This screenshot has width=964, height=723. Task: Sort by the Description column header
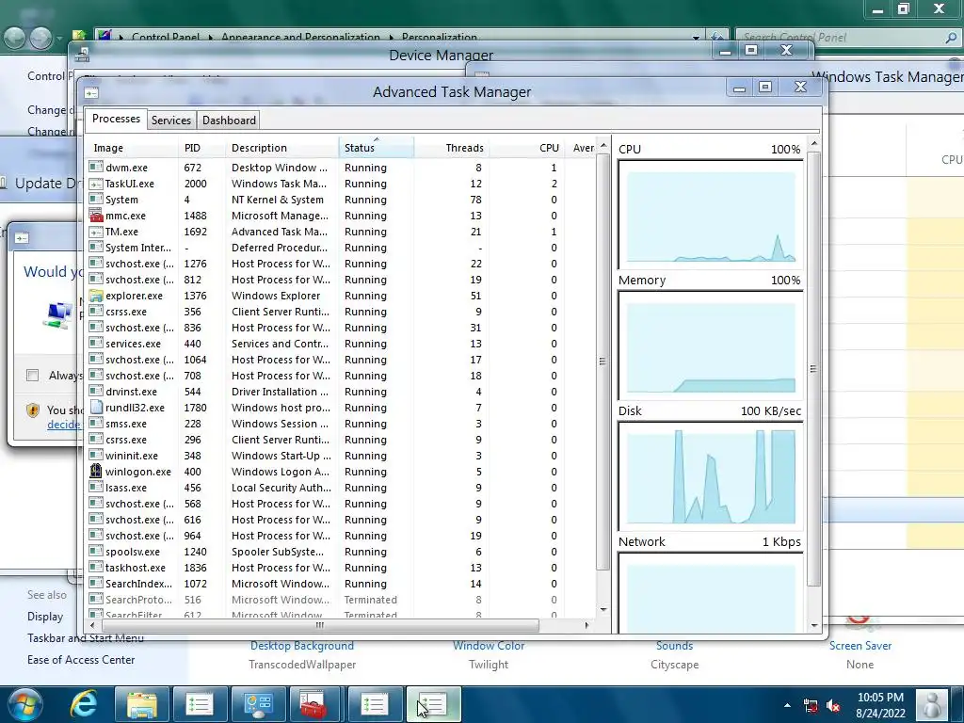click(281, 148)
